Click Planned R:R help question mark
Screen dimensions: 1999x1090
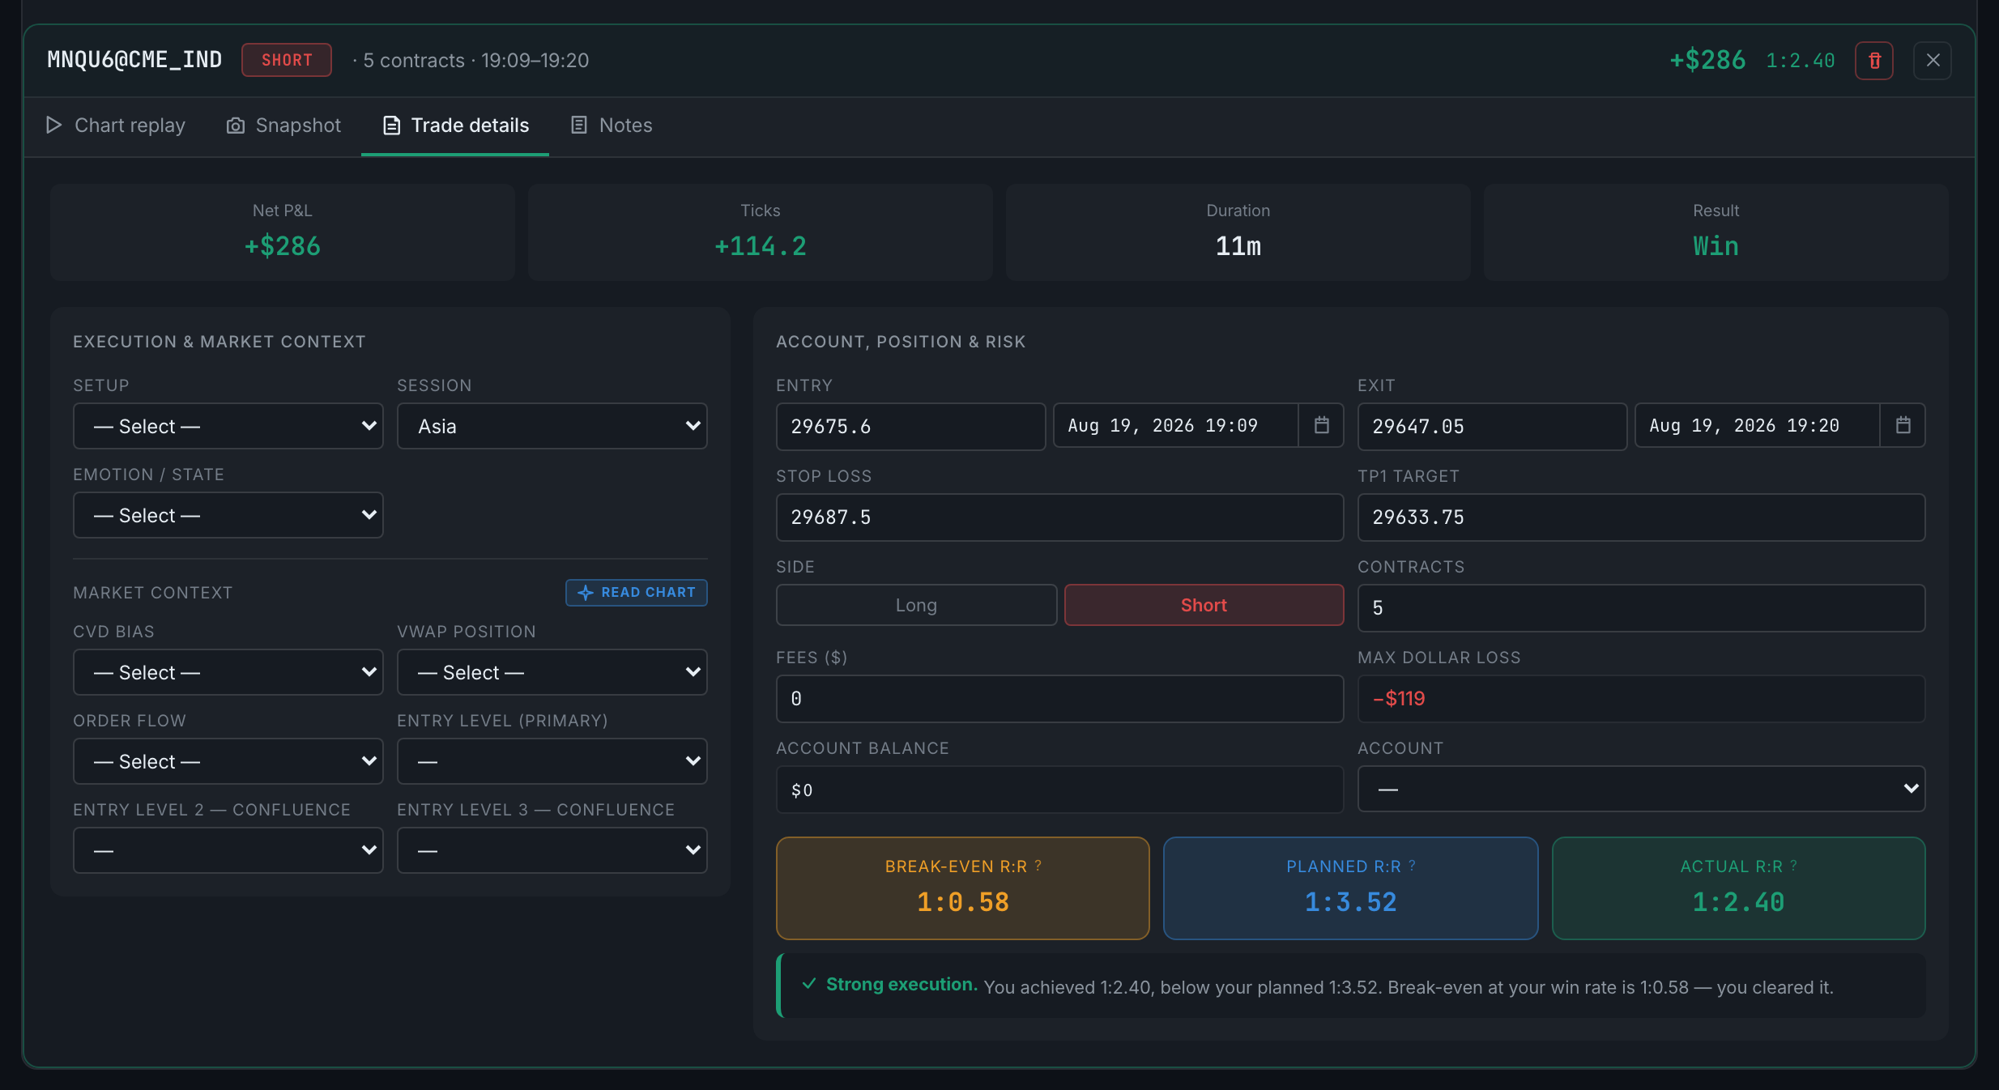(1413, 866)
